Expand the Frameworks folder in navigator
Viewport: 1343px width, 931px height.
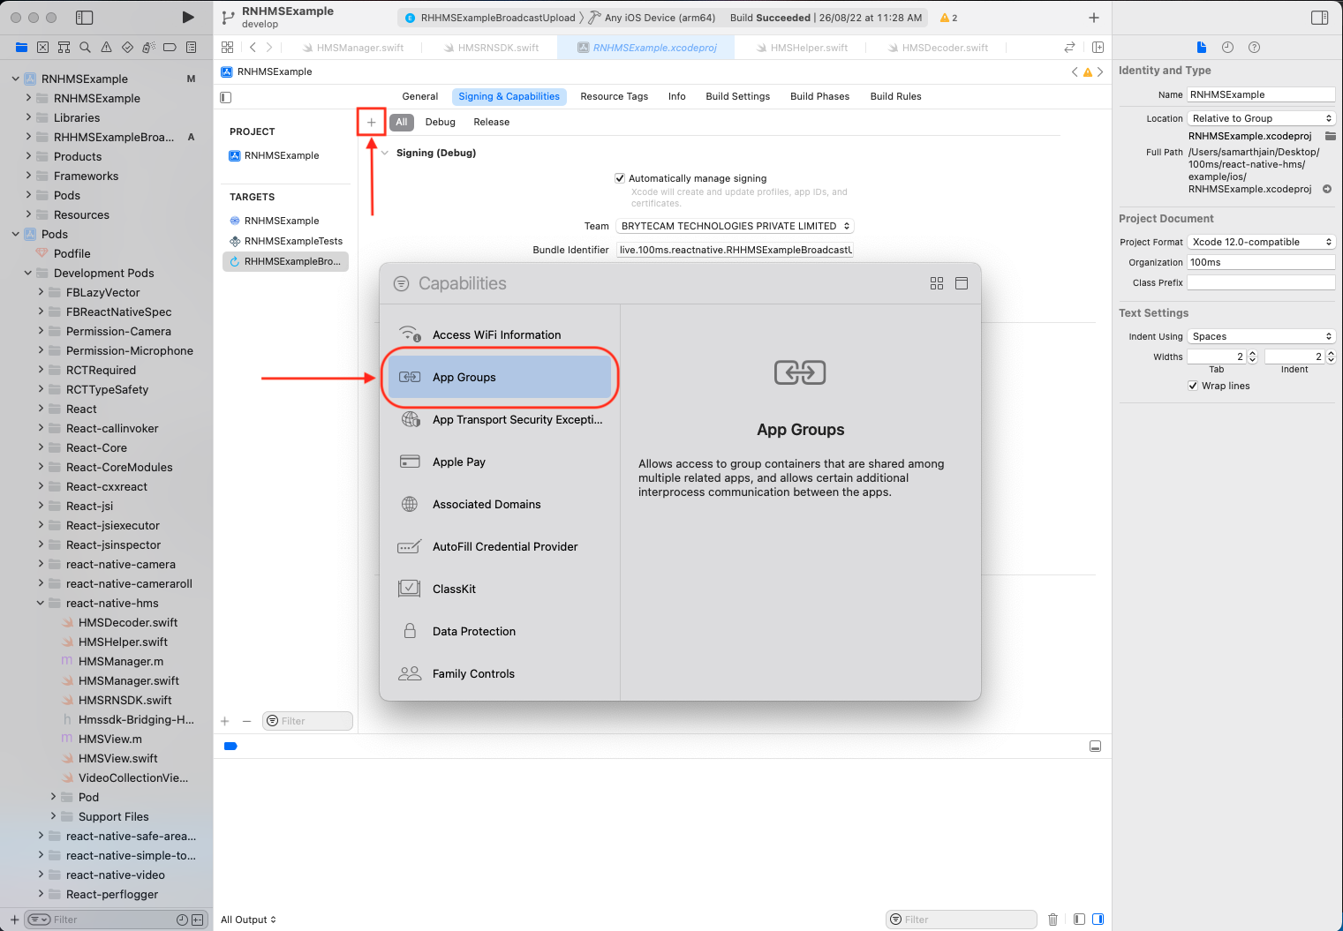tap(28, 176)
